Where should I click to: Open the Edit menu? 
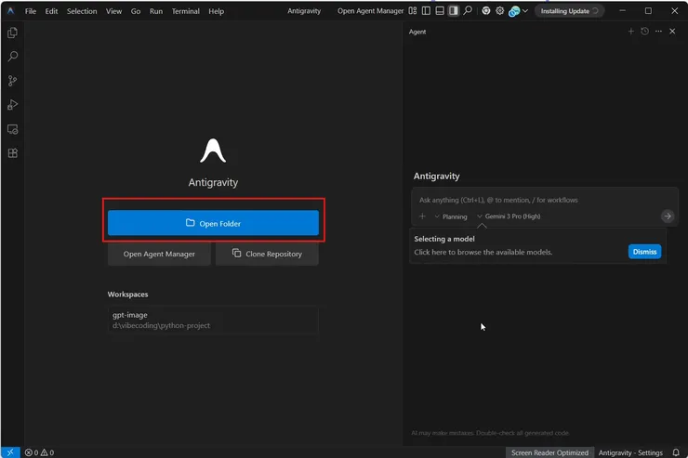point(51,11)
